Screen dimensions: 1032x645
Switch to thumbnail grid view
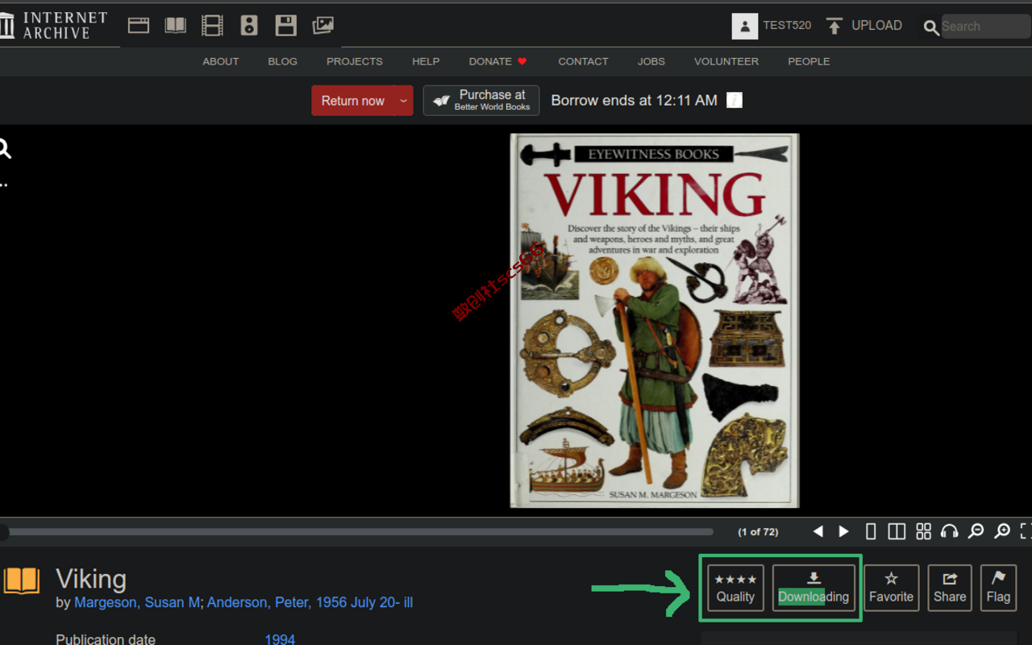click(x=924, y=531)
